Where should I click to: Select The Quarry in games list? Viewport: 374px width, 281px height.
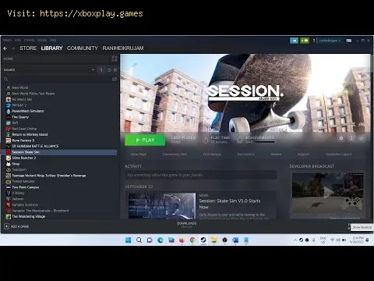(x=20, y=117)
